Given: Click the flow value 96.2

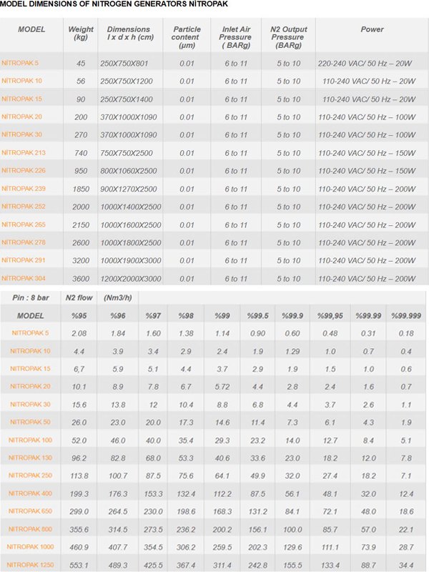Looking at the screenshot, I should click(79, 458).
